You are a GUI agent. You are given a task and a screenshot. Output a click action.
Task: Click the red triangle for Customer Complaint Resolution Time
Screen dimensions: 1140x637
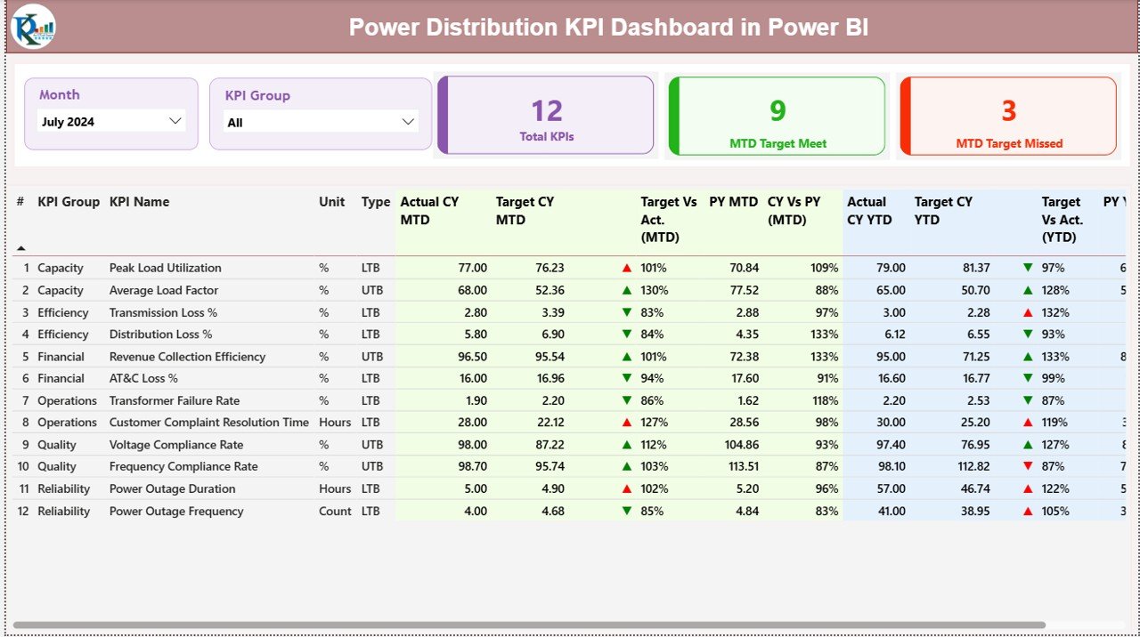[x=627, y=423]
